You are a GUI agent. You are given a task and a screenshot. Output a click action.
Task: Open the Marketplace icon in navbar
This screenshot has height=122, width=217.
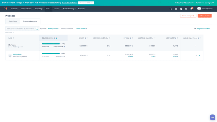click(181, 9)
